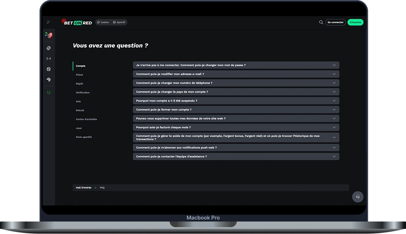
Task: Click the BetOnRed logo
Action: click(x=77, y=22)
